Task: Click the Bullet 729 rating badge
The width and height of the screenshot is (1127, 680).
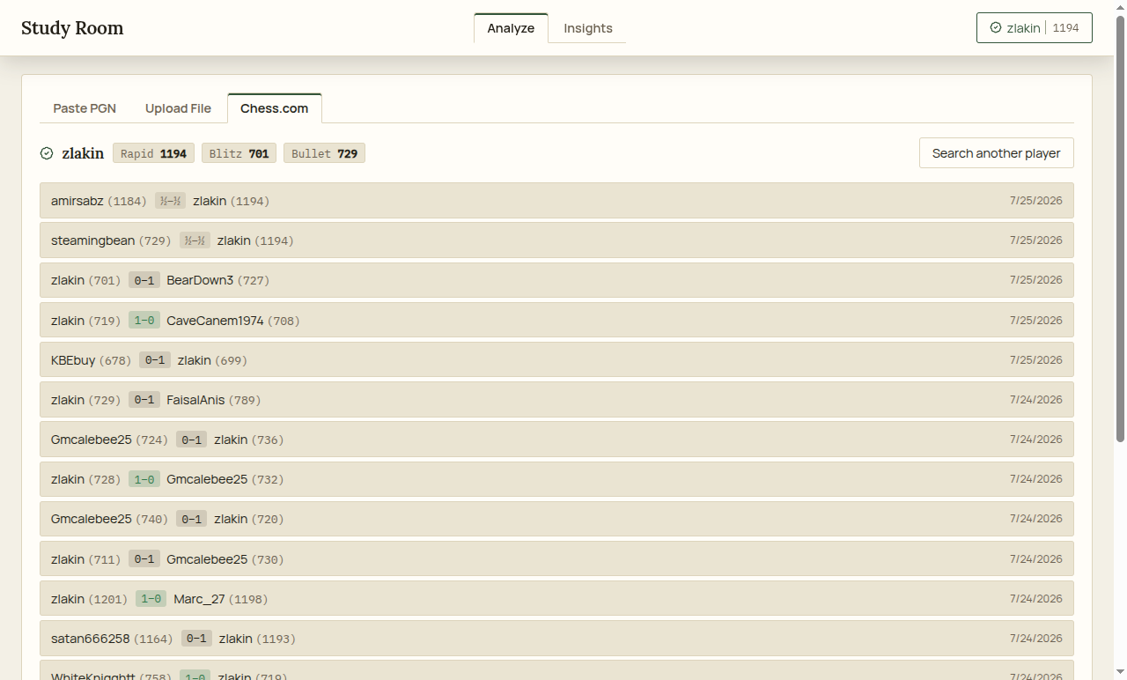Action: pyautogui.click(x=325, y=153)
